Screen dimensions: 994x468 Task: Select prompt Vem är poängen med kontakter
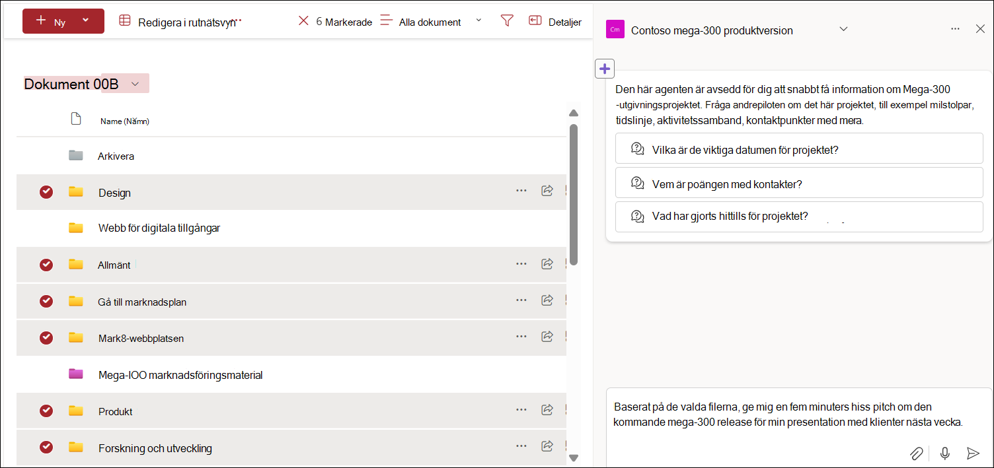(799, 183)
